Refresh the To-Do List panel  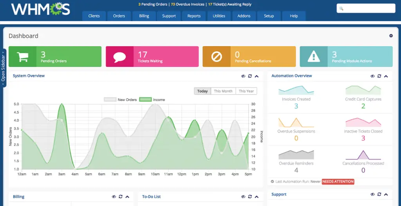click(250, 197)
